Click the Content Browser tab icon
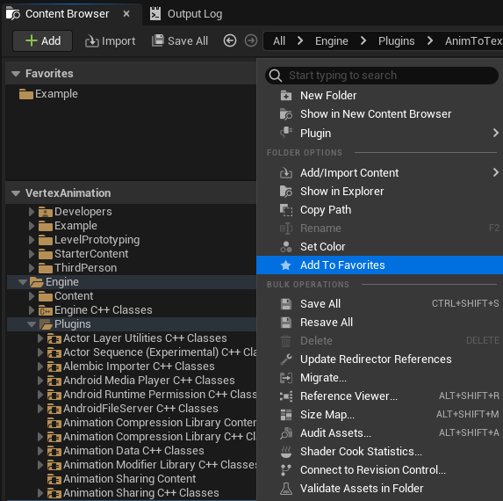This screenshot has width=503, height=501. (x=13, y=14)
